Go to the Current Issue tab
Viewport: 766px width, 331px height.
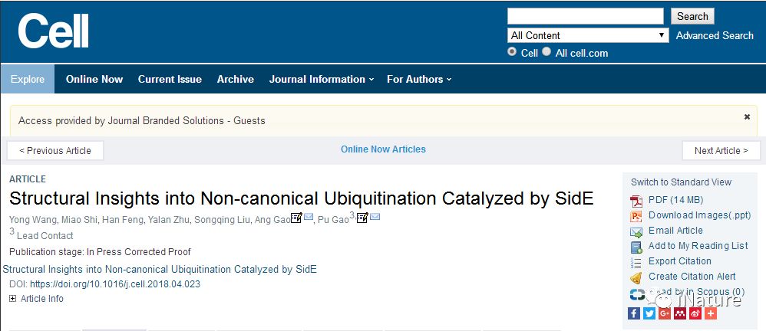[170, 79]
